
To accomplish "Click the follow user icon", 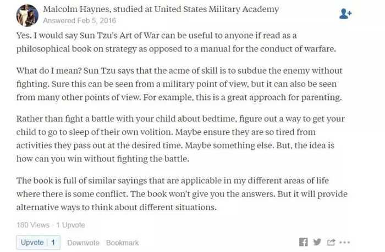I will coord(345,13).
